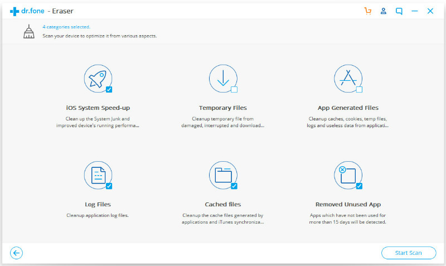Click the '4 categories selected.' text
Image resolution: width=446 pixels, height=266 pixels.
coord(66,27)
